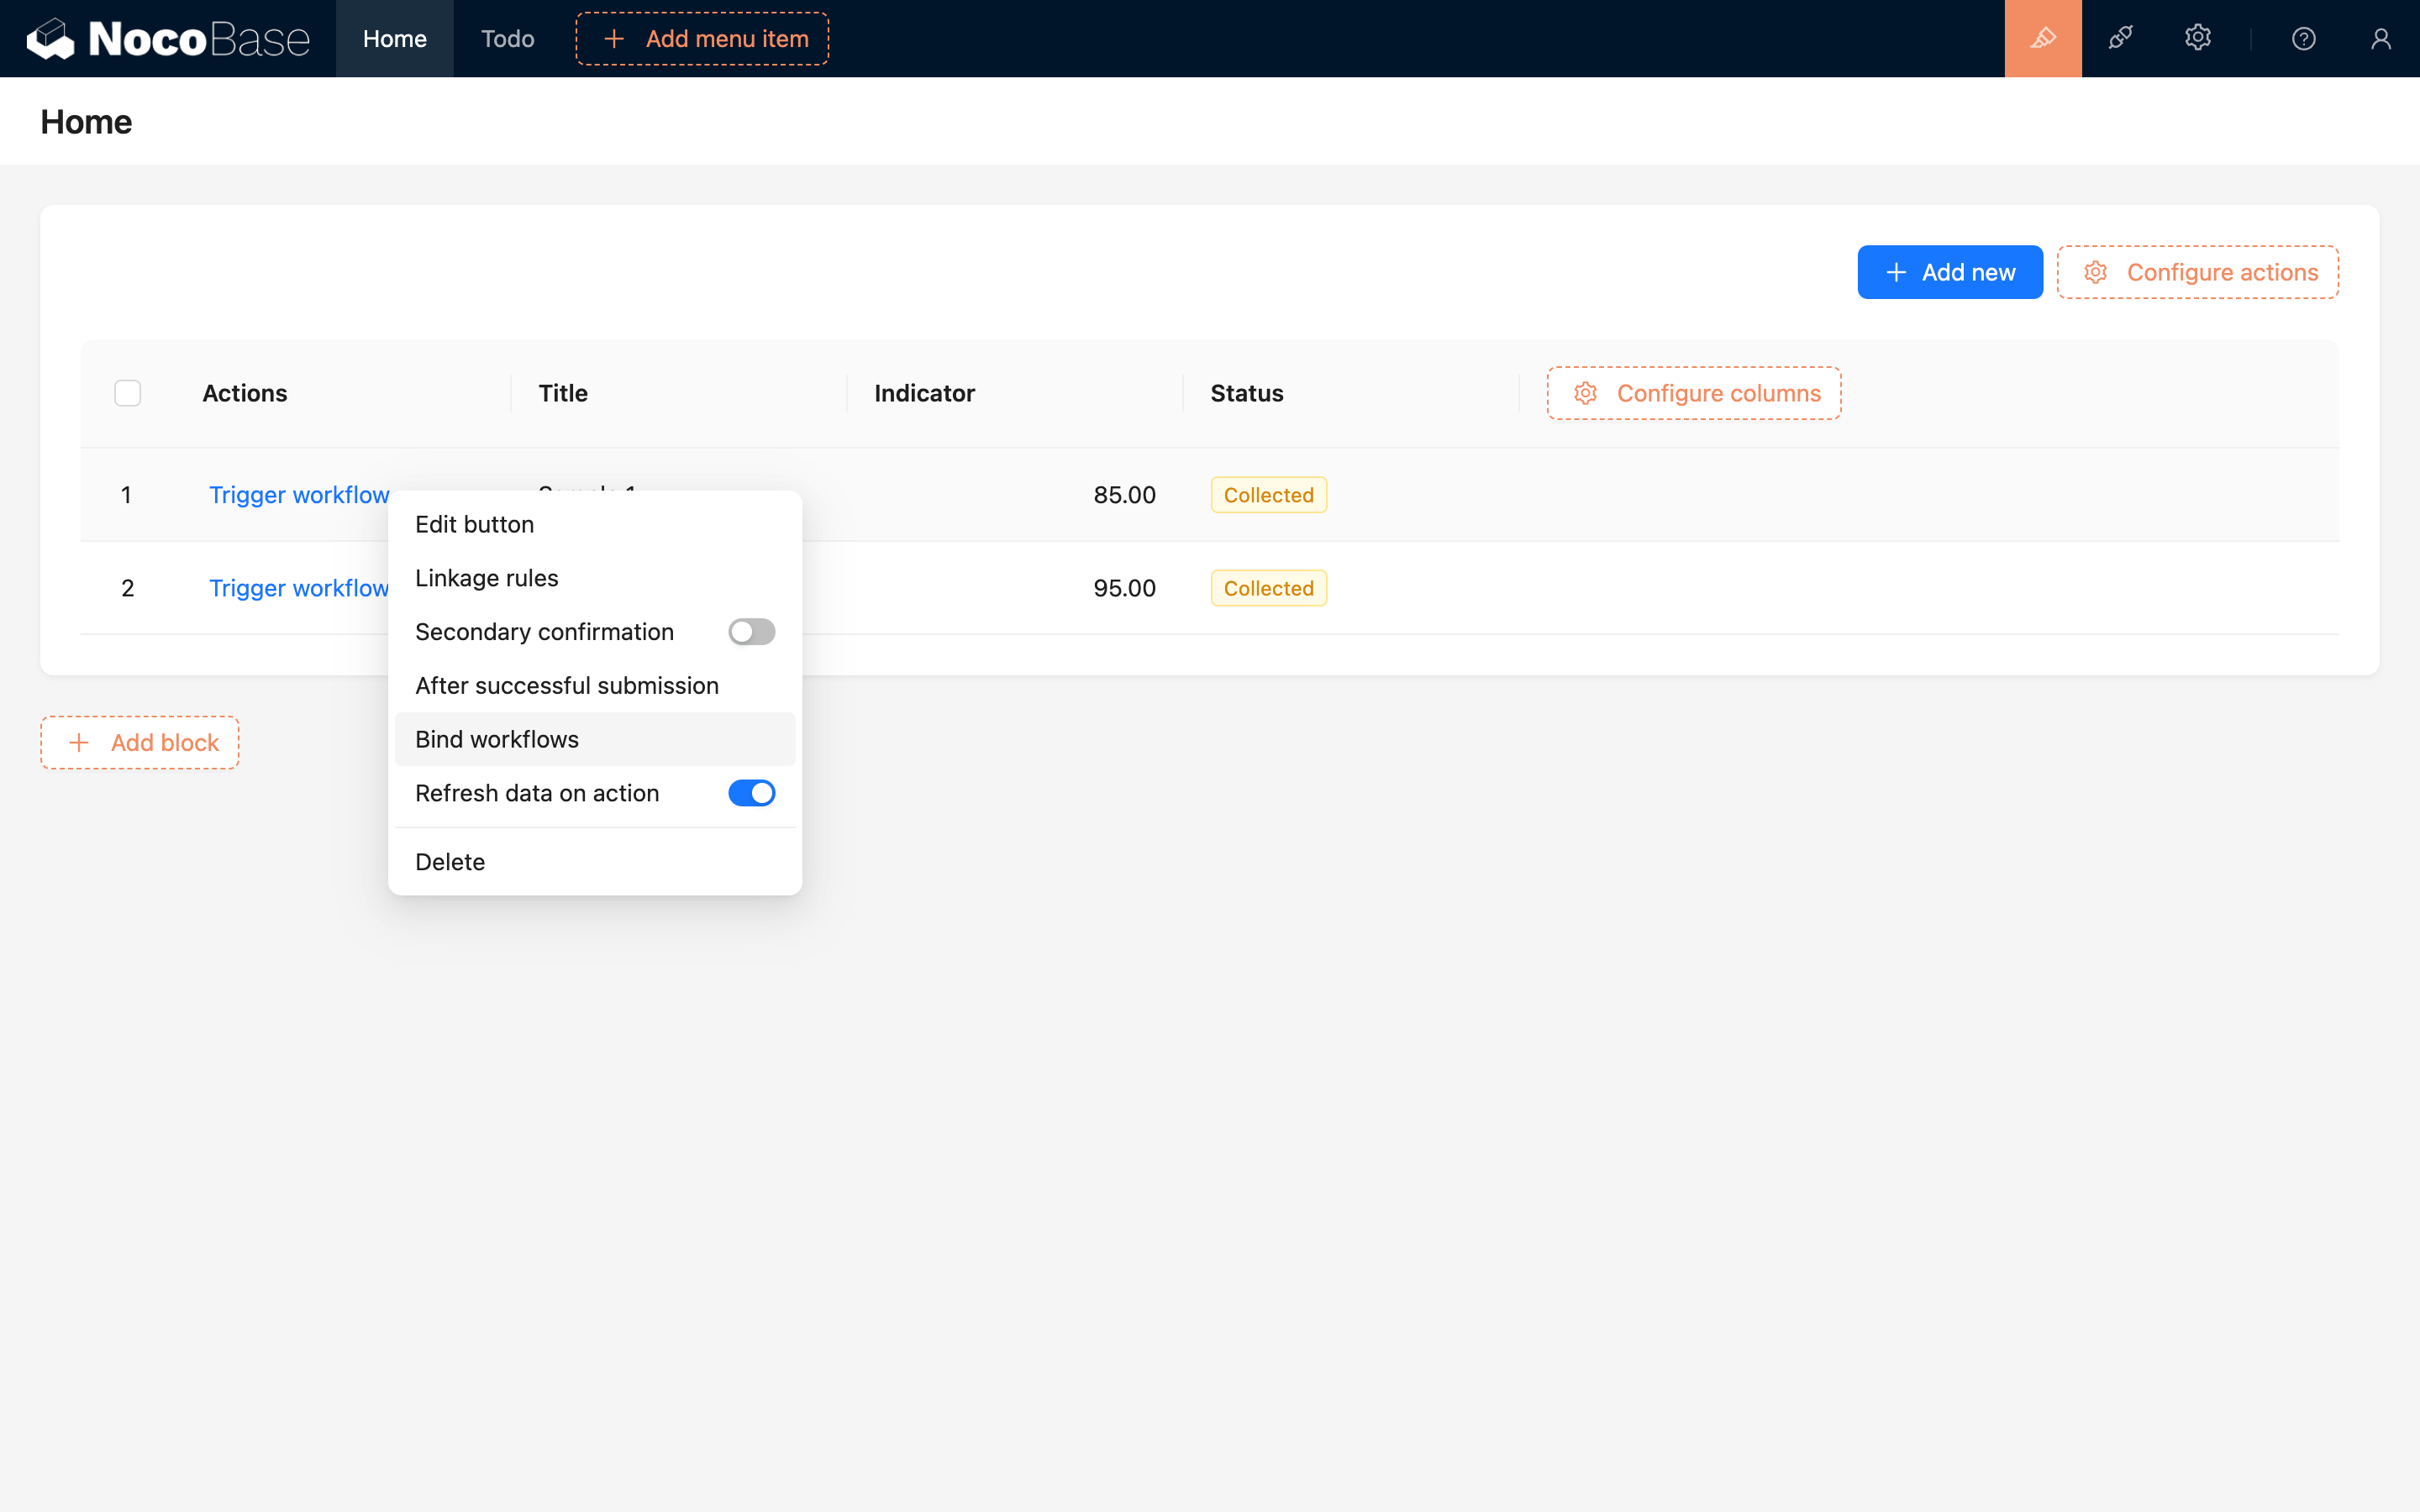Open the plugin manager plug icon
Viewport: 2420px width, 1512px height.
2121,38
